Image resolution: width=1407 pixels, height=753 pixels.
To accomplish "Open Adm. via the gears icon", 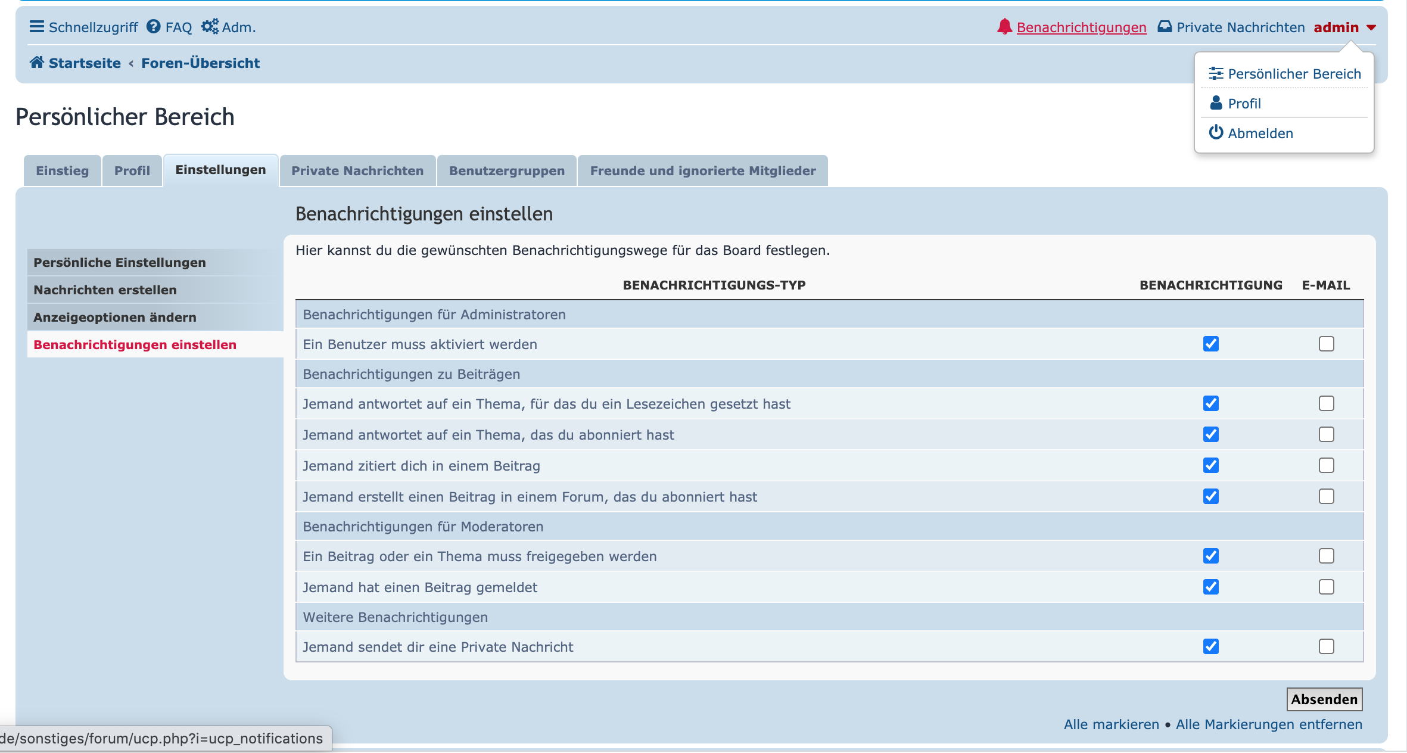I will 210,27.
